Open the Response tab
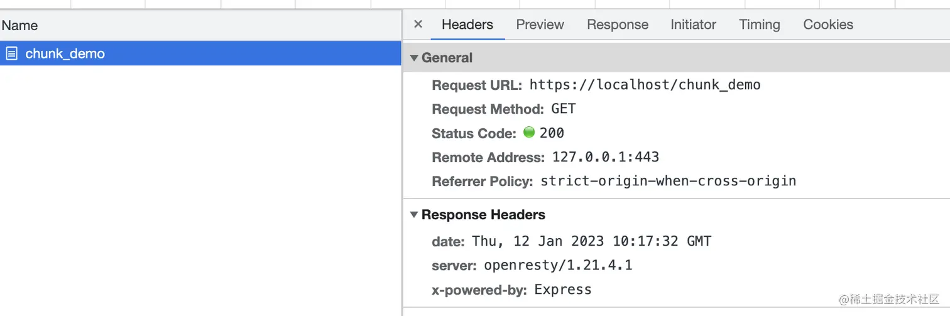Screen dimensions: 950x316 (617, 25)
